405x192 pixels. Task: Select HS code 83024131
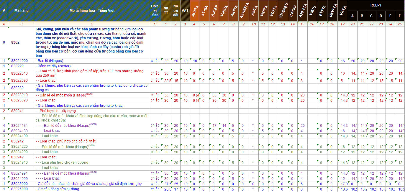tap(19, 126)
